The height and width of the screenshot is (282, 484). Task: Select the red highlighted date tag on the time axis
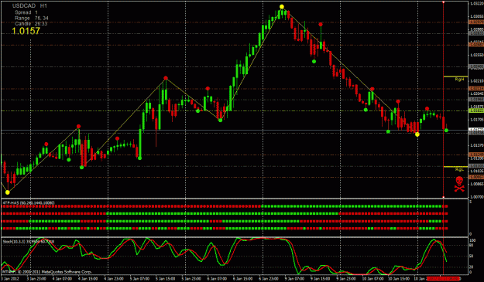[x=443, y=279]
